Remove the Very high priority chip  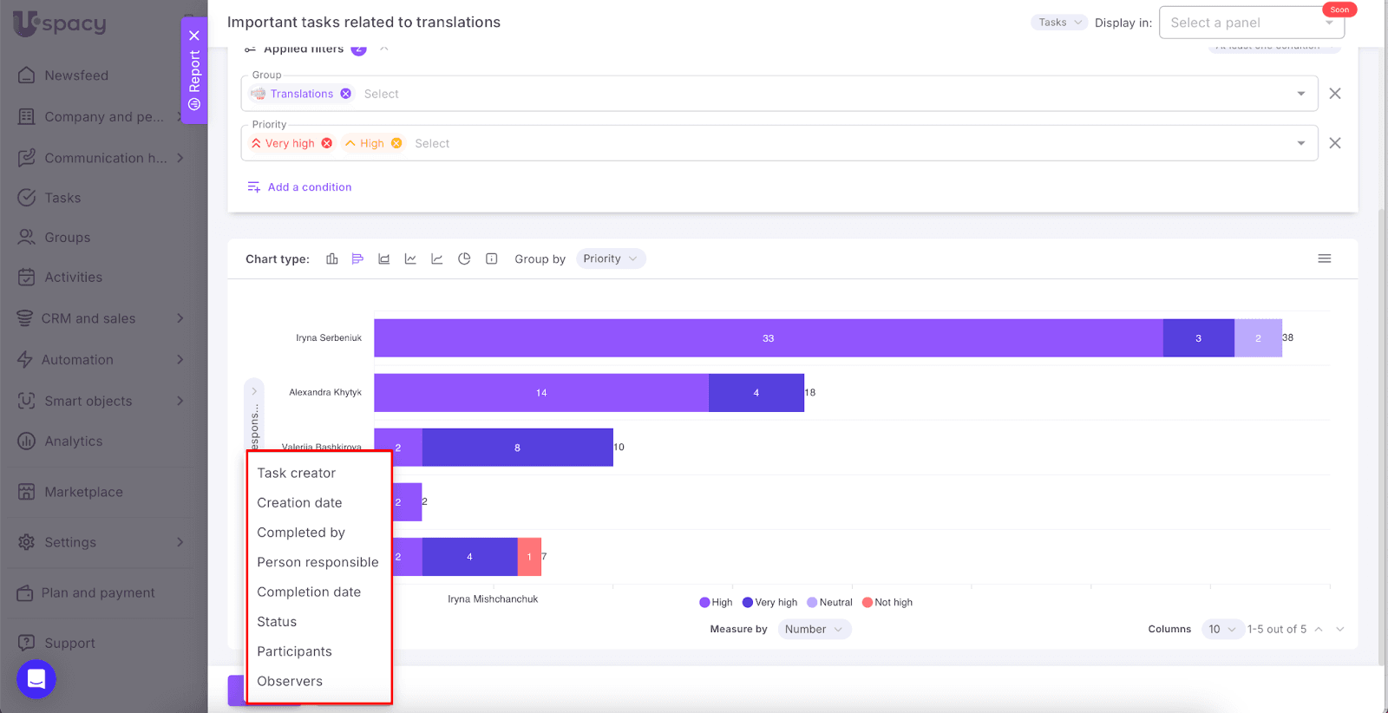pyautogui.click(x=327, y=143)
